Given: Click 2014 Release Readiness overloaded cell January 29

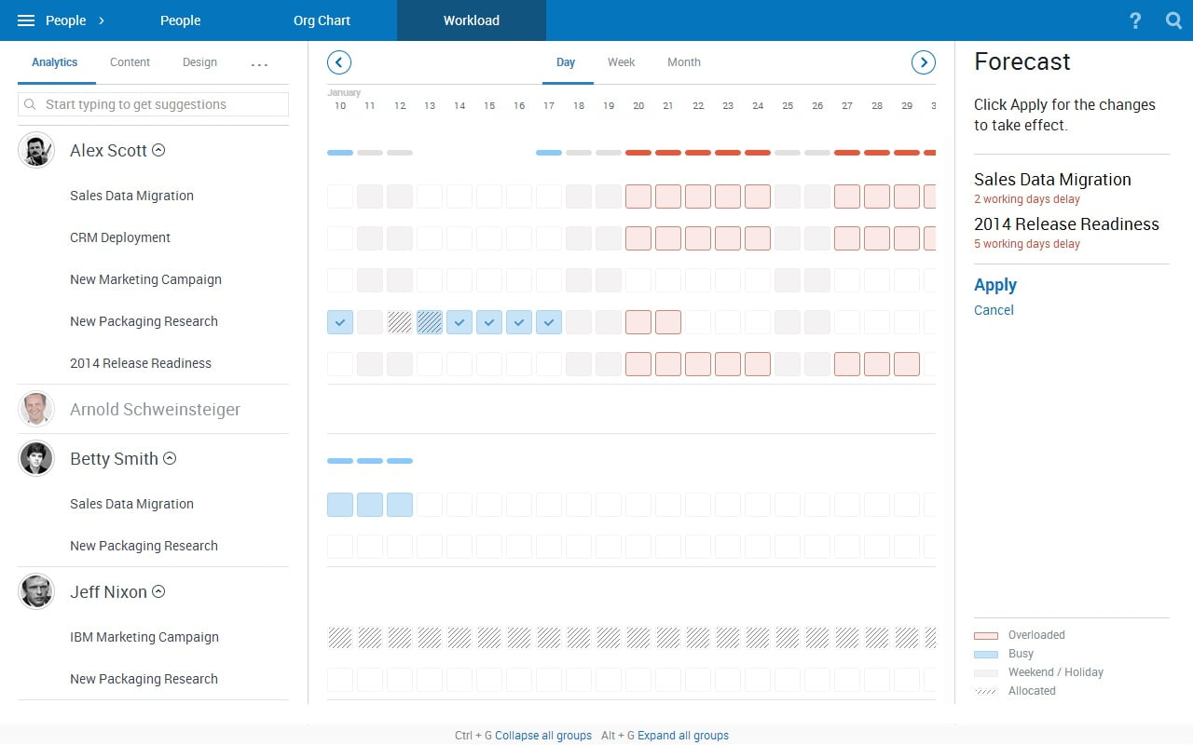Looking at the screenshot, I should 907,364.
